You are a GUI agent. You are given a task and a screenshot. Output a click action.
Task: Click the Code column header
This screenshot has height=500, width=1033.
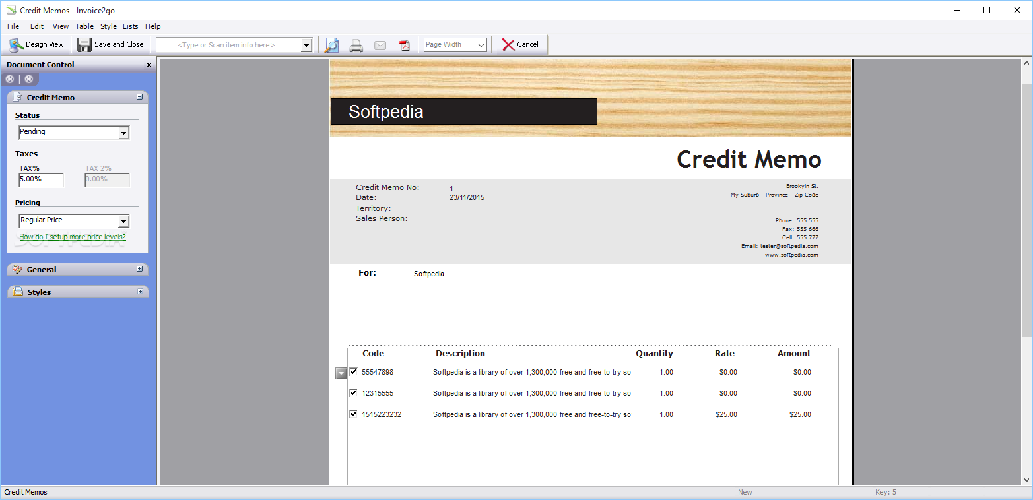[x=374, y=354]
